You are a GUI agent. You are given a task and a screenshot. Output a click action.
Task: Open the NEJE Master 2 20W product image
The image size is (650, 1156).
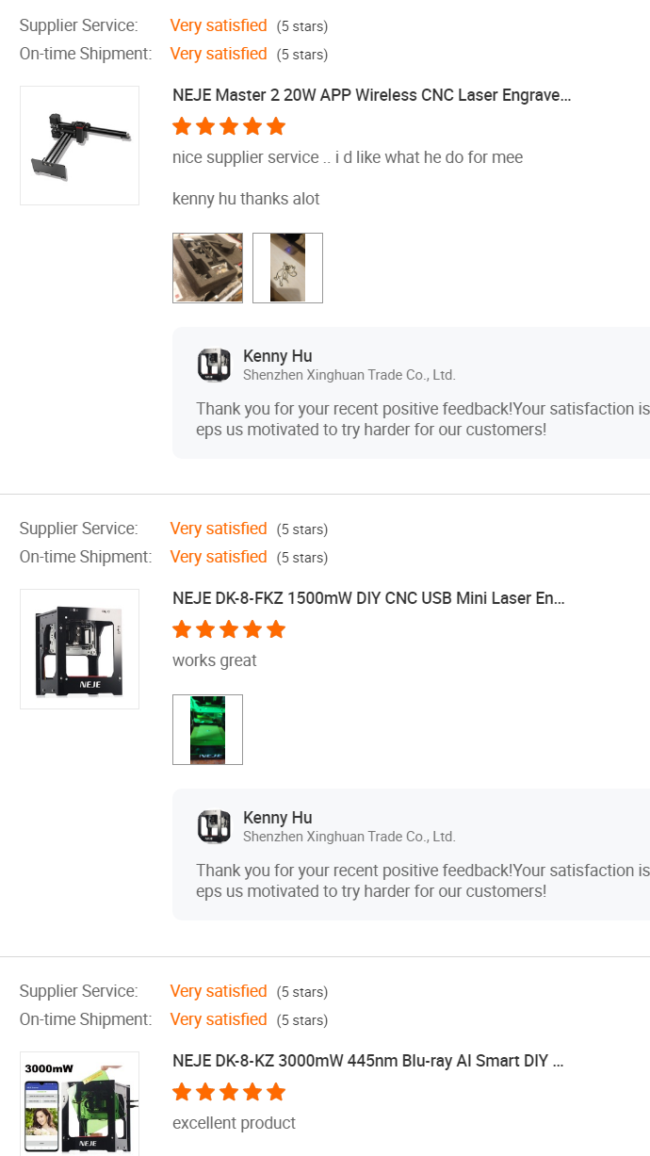[79, 145]
